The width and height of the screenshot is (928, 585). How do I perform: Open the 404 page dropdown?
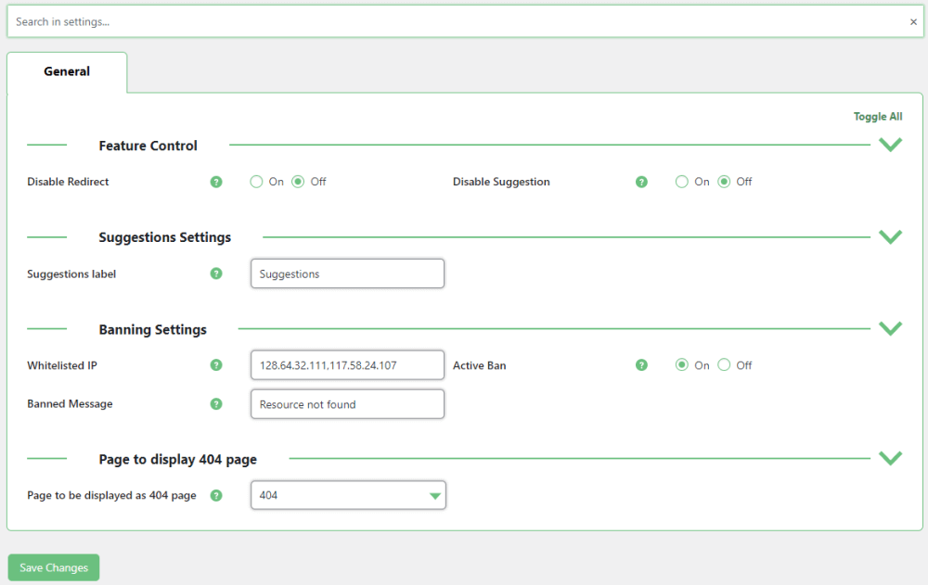348,495
